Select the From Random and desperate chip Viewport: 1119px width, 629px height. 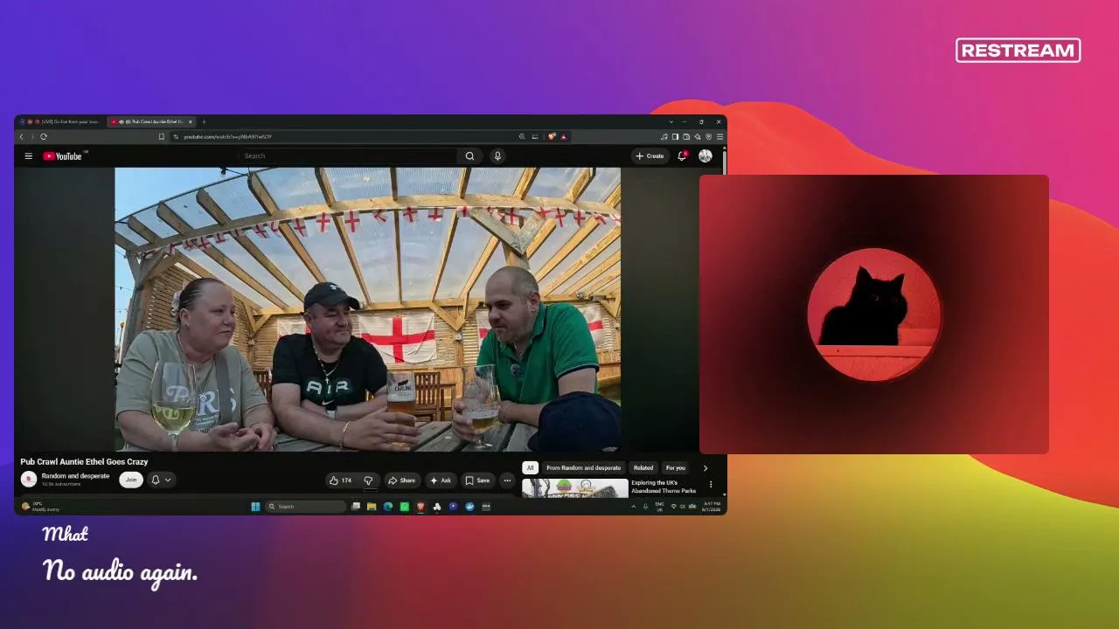(x=583, y=468)
